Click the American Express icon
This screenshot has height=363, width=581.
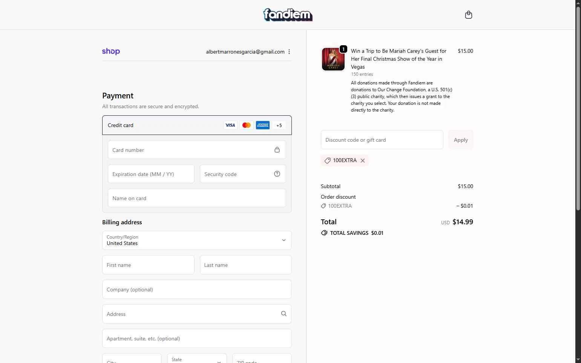coord(263,125)
